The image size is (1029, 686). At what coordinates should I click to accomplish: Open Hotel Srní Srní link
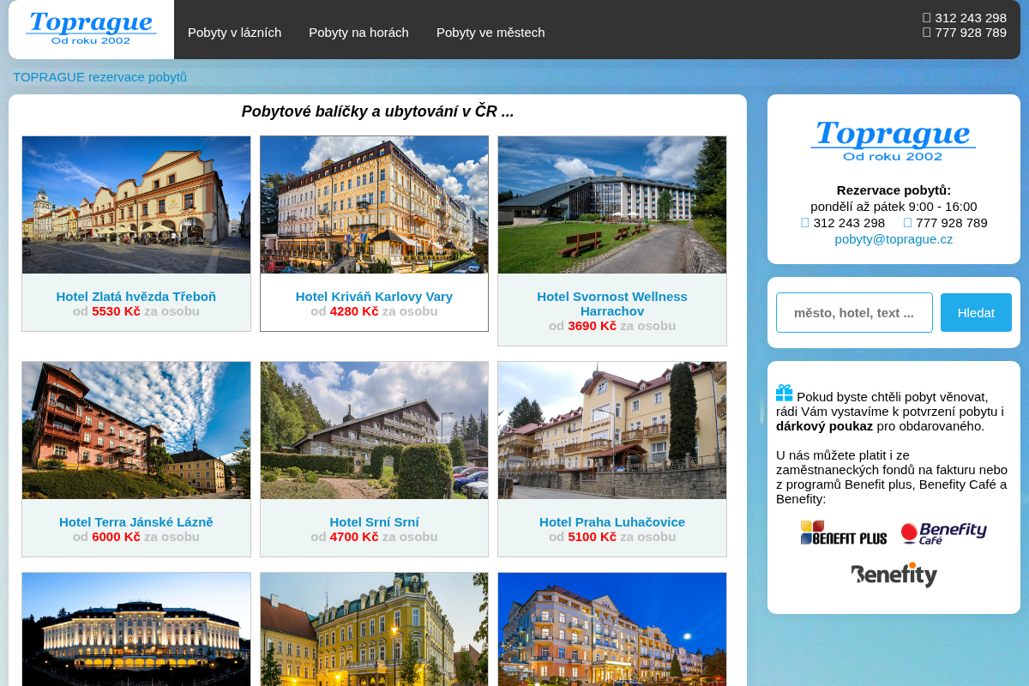pyautogui.click(x=374, y=521)
